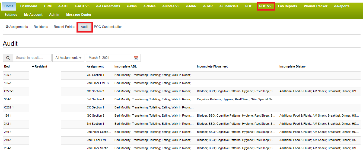Click the Assignments back arrow button
Viewport: 363px width, 154px height.
click(17, 27)
